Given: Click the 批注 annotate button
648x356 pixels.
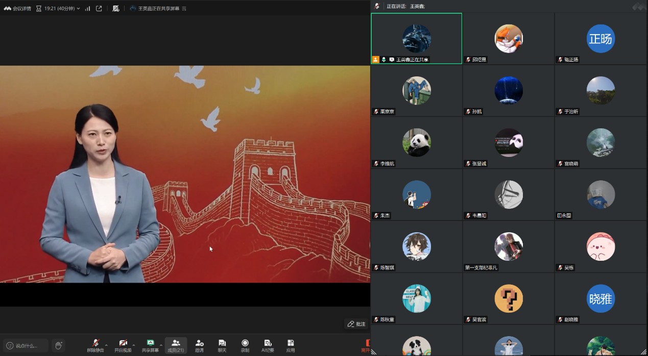Looking at the screenshot, I should 356,324.
